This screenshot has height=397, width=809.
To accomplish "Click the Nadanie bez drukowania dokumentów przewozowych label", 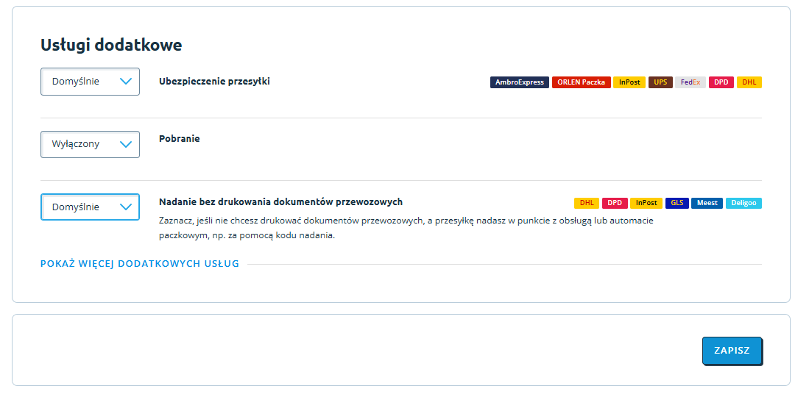I will click(280, 201).
